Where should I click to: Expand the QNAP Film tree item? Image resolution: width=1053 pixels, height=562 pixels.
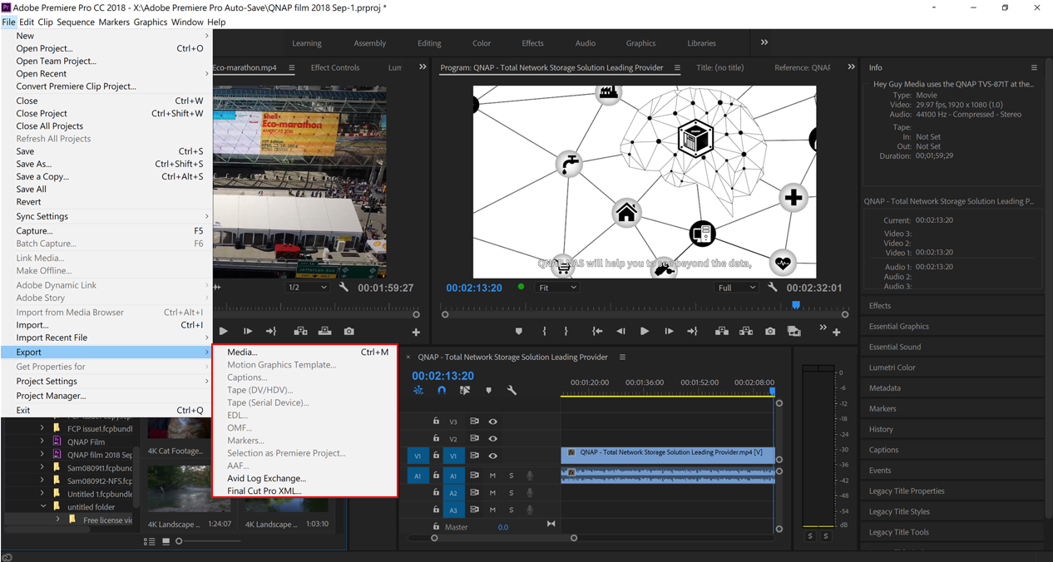click(x=43, y=441)
